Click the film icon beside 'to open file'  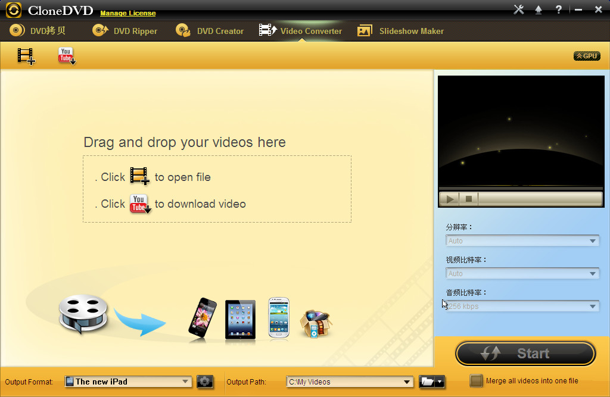point(139,176)
